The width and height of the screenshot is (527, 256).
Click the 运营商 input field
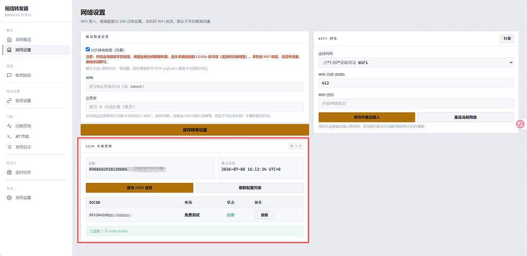(x=195, y=107)
